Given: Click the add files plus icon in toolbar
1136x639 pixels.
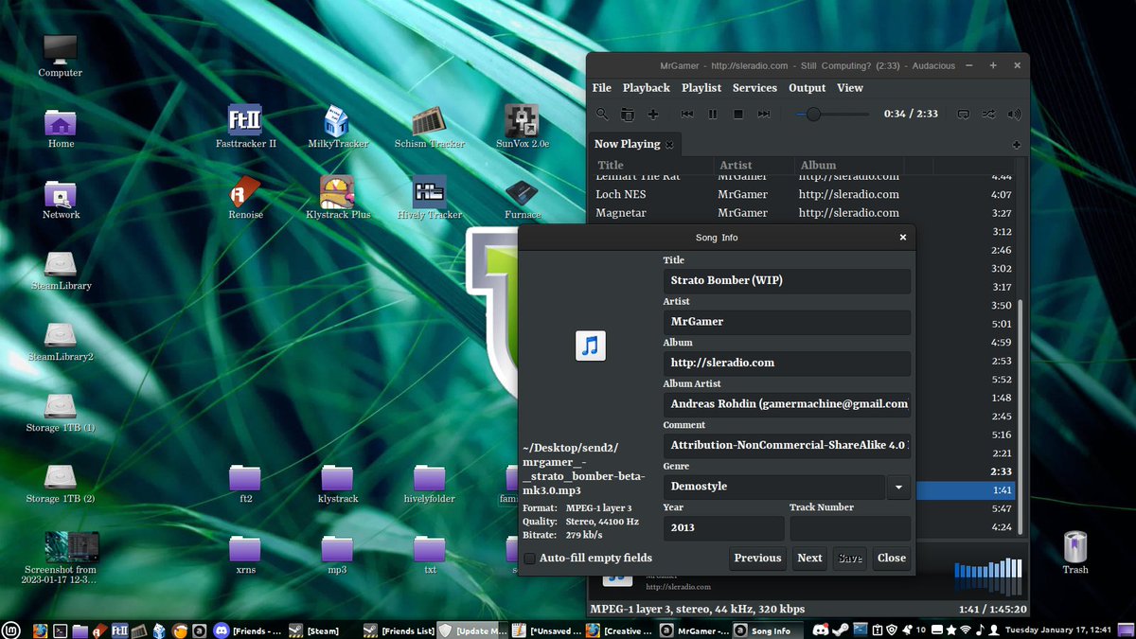Looking at the screenshot, I should [653, 114].
